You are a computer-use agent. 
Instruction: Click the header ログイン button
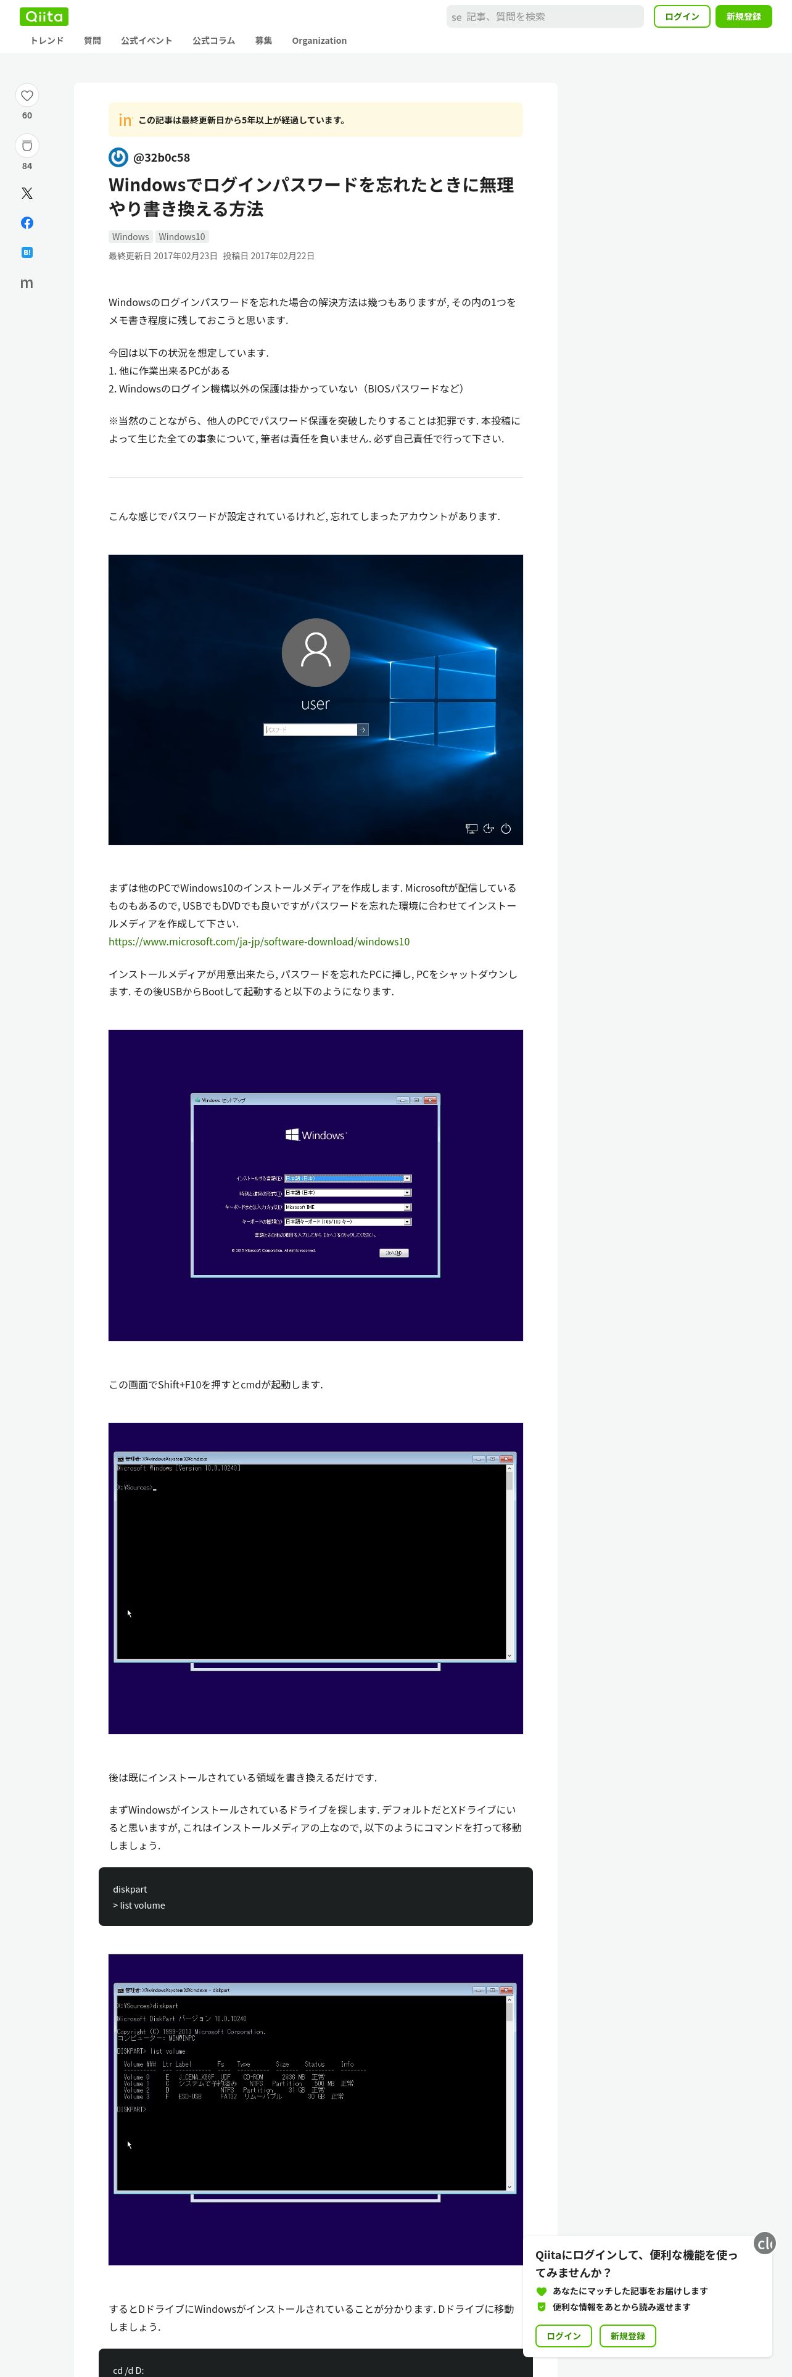(682, 17)
